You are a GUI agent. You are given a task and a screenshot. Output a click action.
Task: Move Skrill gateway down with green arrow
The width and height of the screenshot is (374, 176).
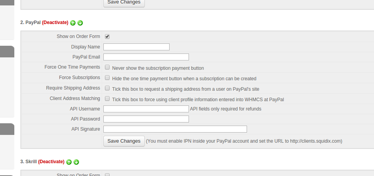76,162
